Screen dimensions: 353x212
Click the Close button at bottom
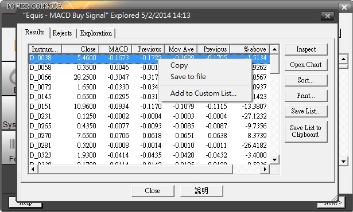pyautogui.click(x=153, y=191)
